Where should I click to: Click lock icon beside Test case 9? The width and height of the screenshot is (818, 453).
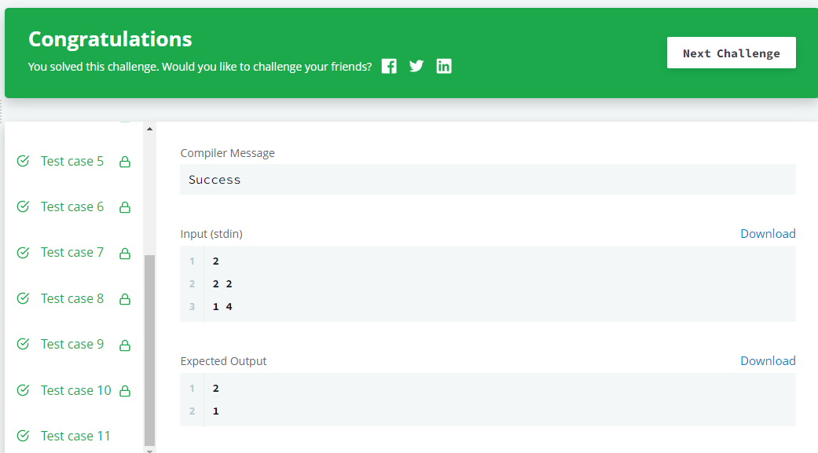pyautogui.click(x=125, y=345)
